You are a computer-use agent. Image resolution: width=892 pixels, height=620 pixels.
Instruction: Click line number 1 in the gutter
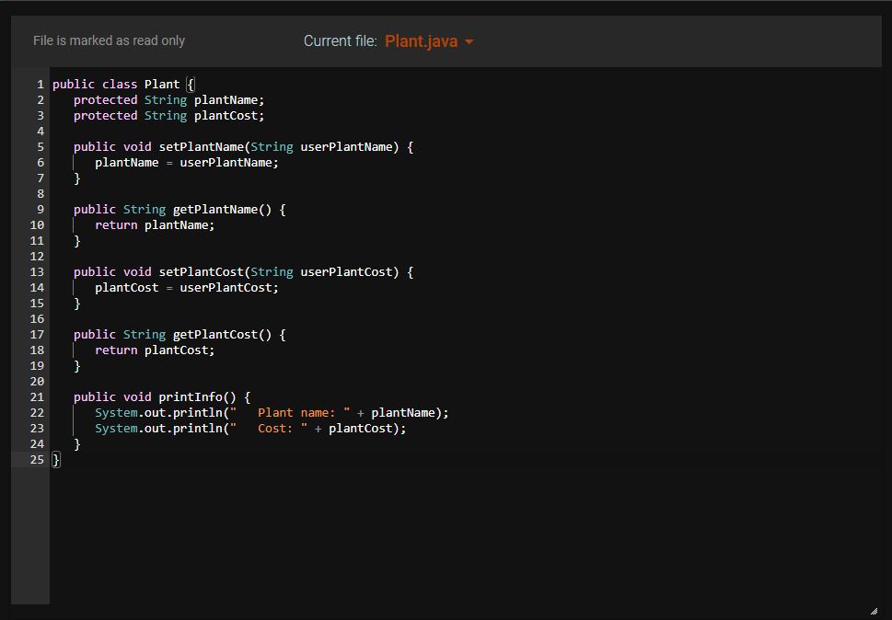[x=40, y=84]
